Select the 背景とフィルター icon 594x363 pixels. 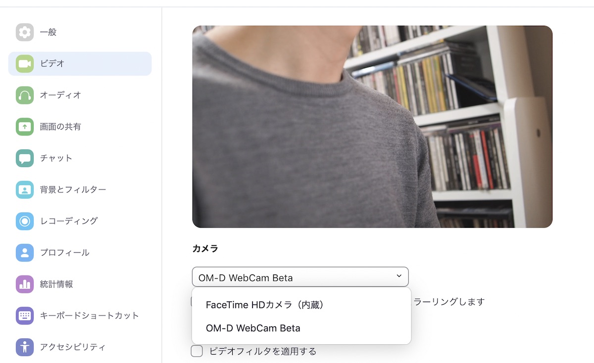tap(25, 189)
